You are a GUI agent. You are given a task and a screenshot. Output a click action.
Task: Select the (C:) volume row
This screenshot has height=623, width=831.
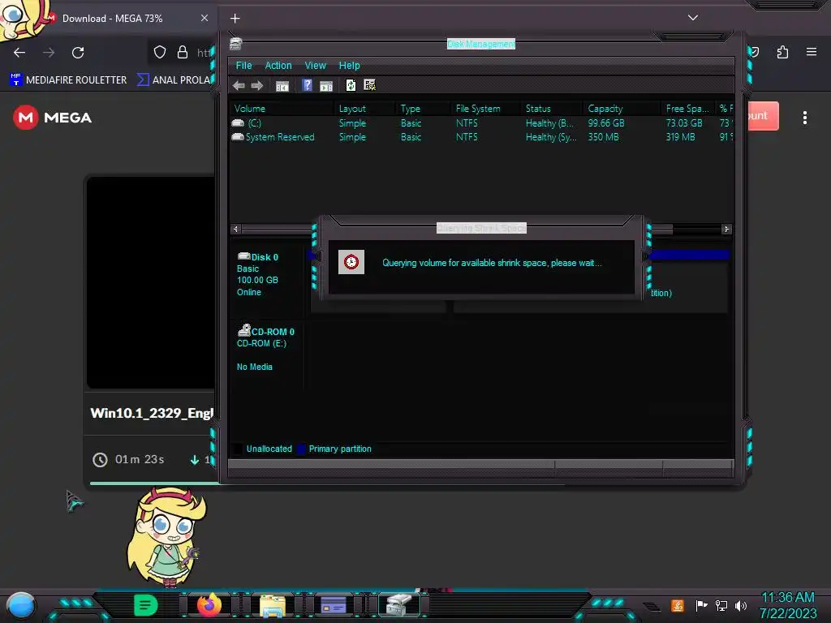482,123
